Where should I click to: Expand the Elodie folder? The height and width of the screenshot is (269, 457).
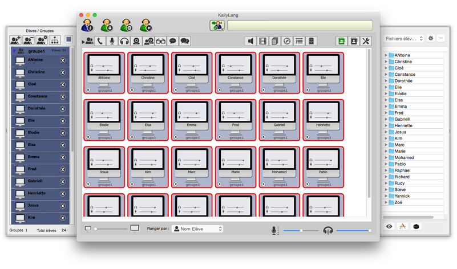(386, 93)
